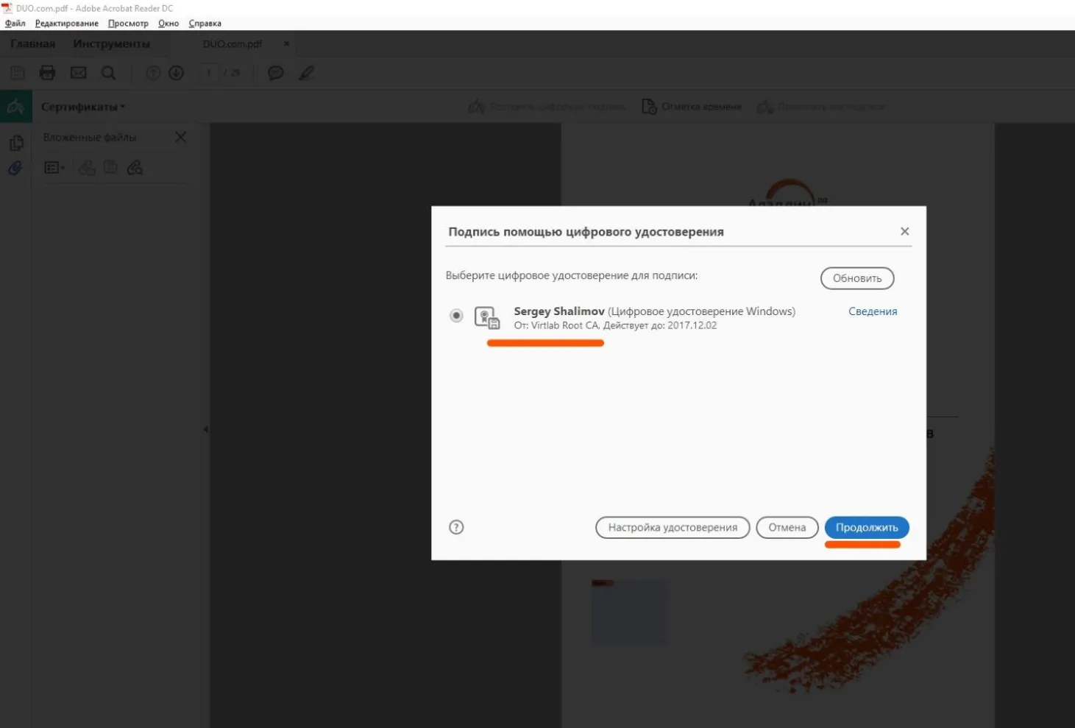Open the Файл menu
Image resolution: width=1075 pixels, height=728 pixels.
(15, 24)
